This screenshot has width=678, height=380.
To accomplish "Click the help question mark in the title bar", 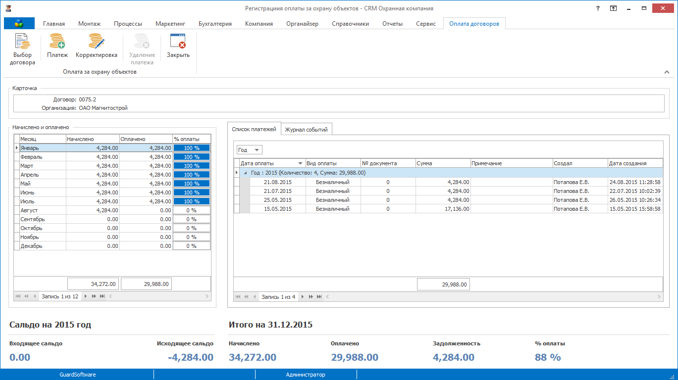I will [598, 8].
